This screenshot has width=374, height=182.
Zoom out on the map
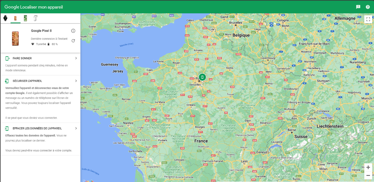click(368, 176)
